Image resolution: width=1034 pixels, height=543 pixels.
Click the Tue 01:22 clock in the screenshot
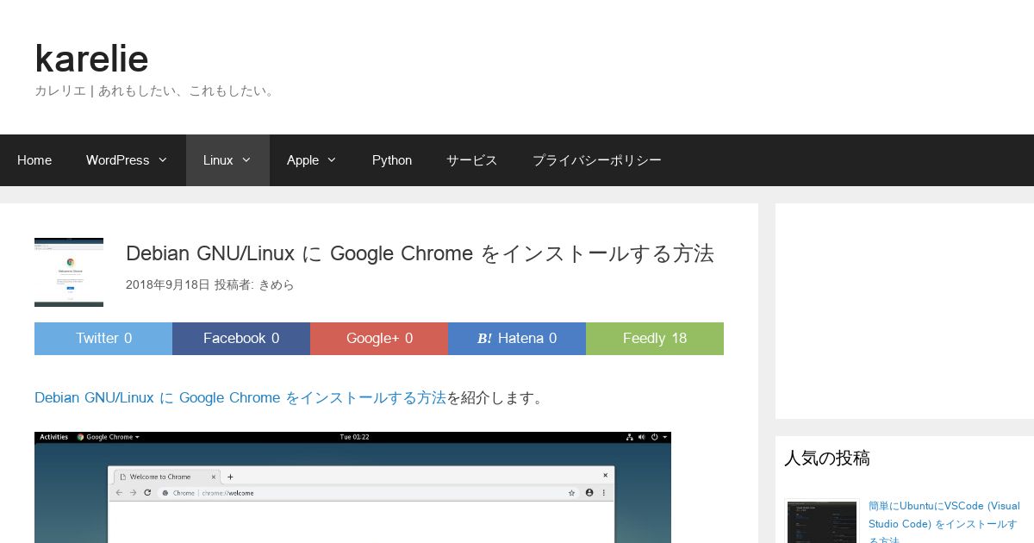coord(354,437)
